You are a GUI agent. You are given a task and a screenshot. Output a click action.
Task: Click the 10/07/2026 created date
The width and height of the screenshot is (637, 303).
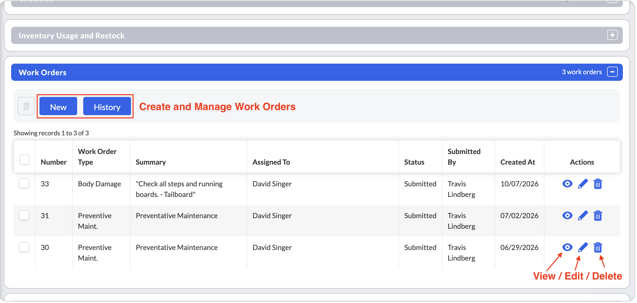click(519, 184)
